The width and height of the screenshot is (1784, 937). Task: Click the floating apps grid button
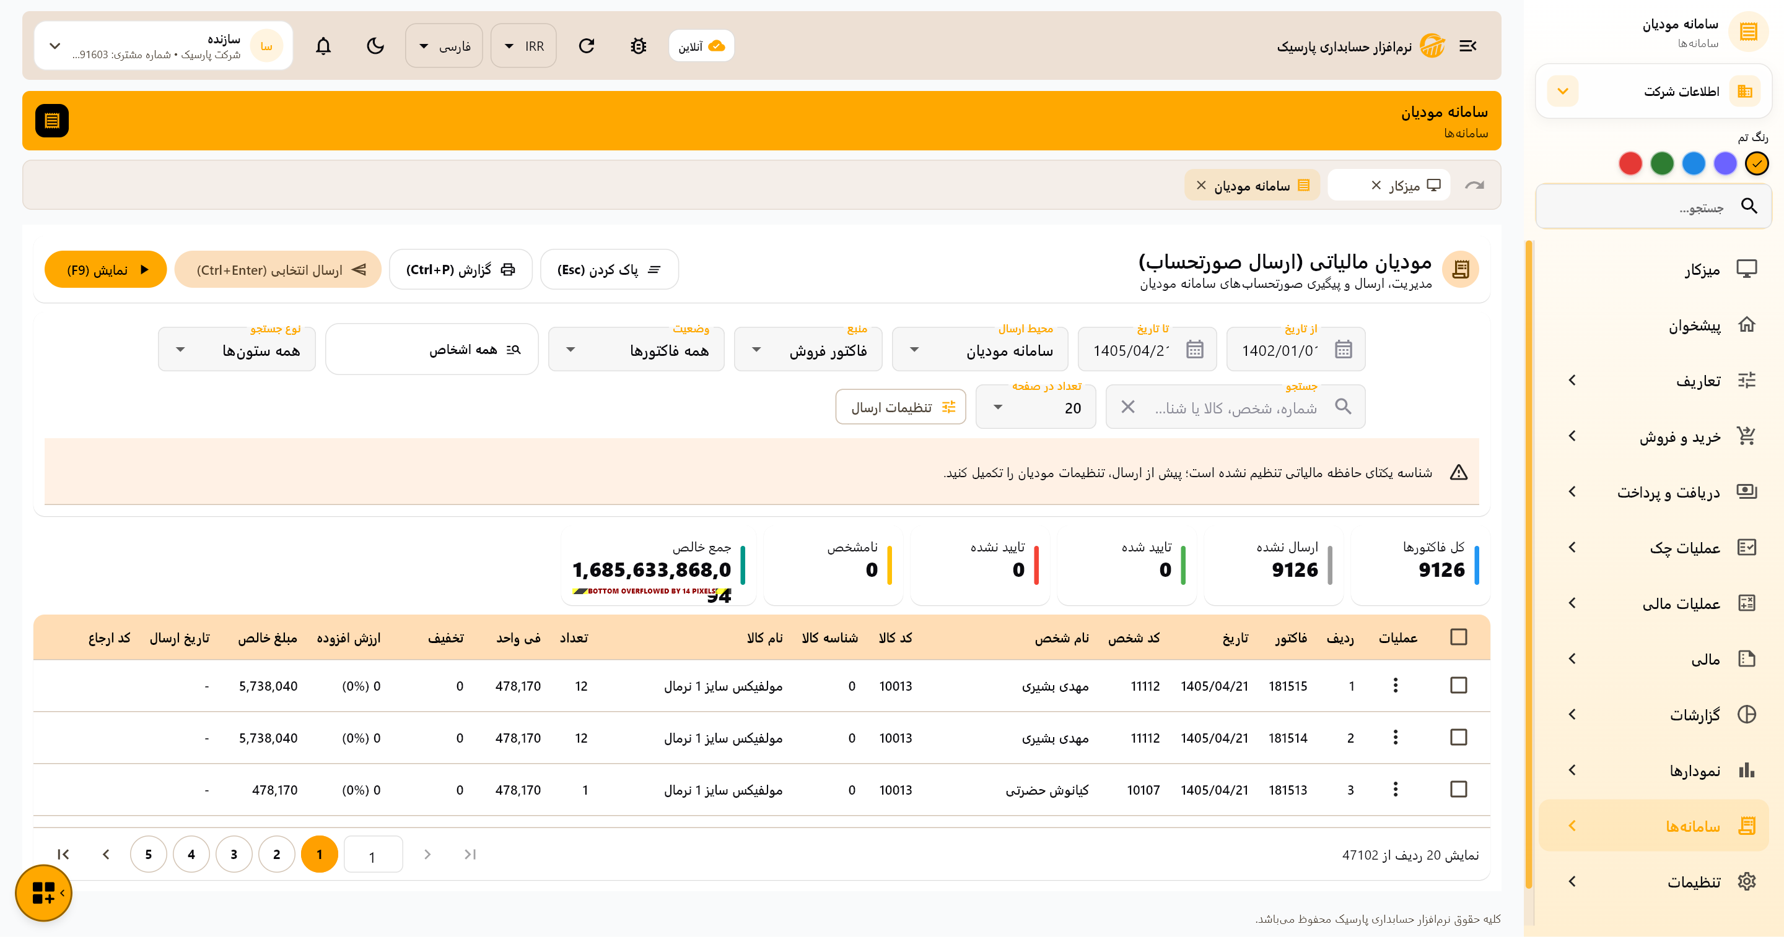tap(43, 892)
